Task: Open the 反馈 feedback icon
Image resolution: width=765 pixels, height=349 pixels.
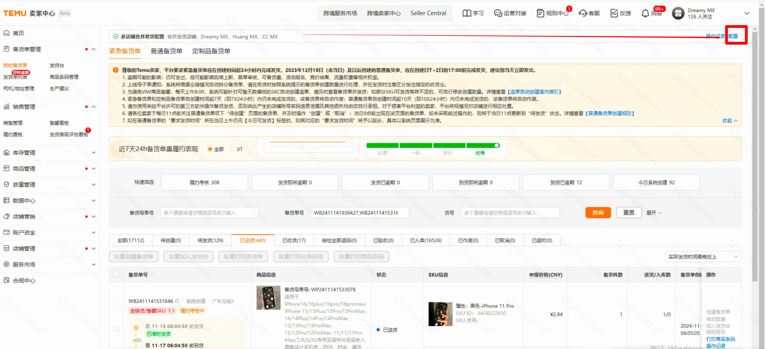Action: [614, 13]
